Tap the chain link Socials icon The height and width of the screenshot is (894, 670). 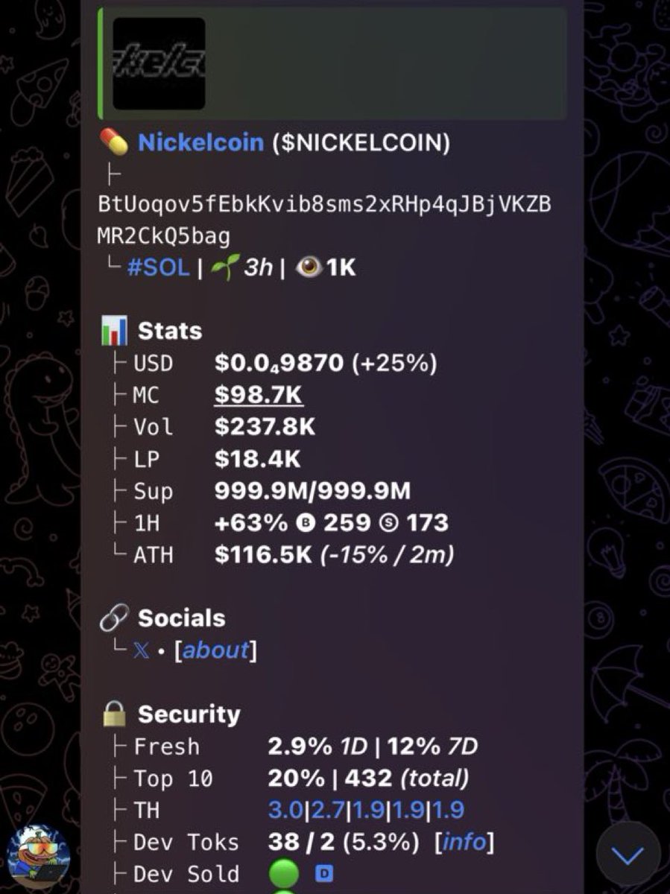(114, 618)
